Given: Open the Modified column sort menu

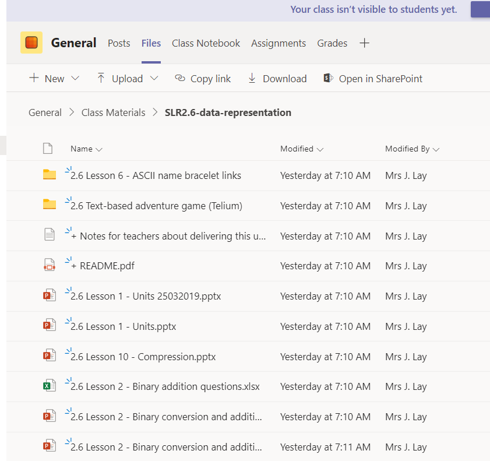Looking at the screenshot, I should click(x=302, y=149).
